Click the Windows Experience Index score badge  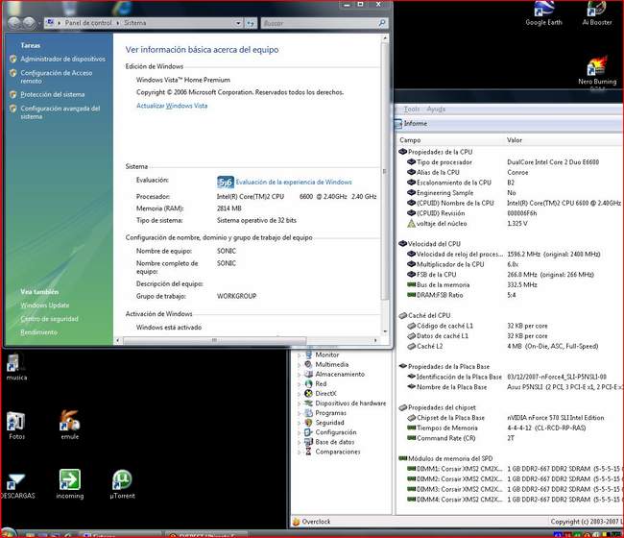coord(226,182)
